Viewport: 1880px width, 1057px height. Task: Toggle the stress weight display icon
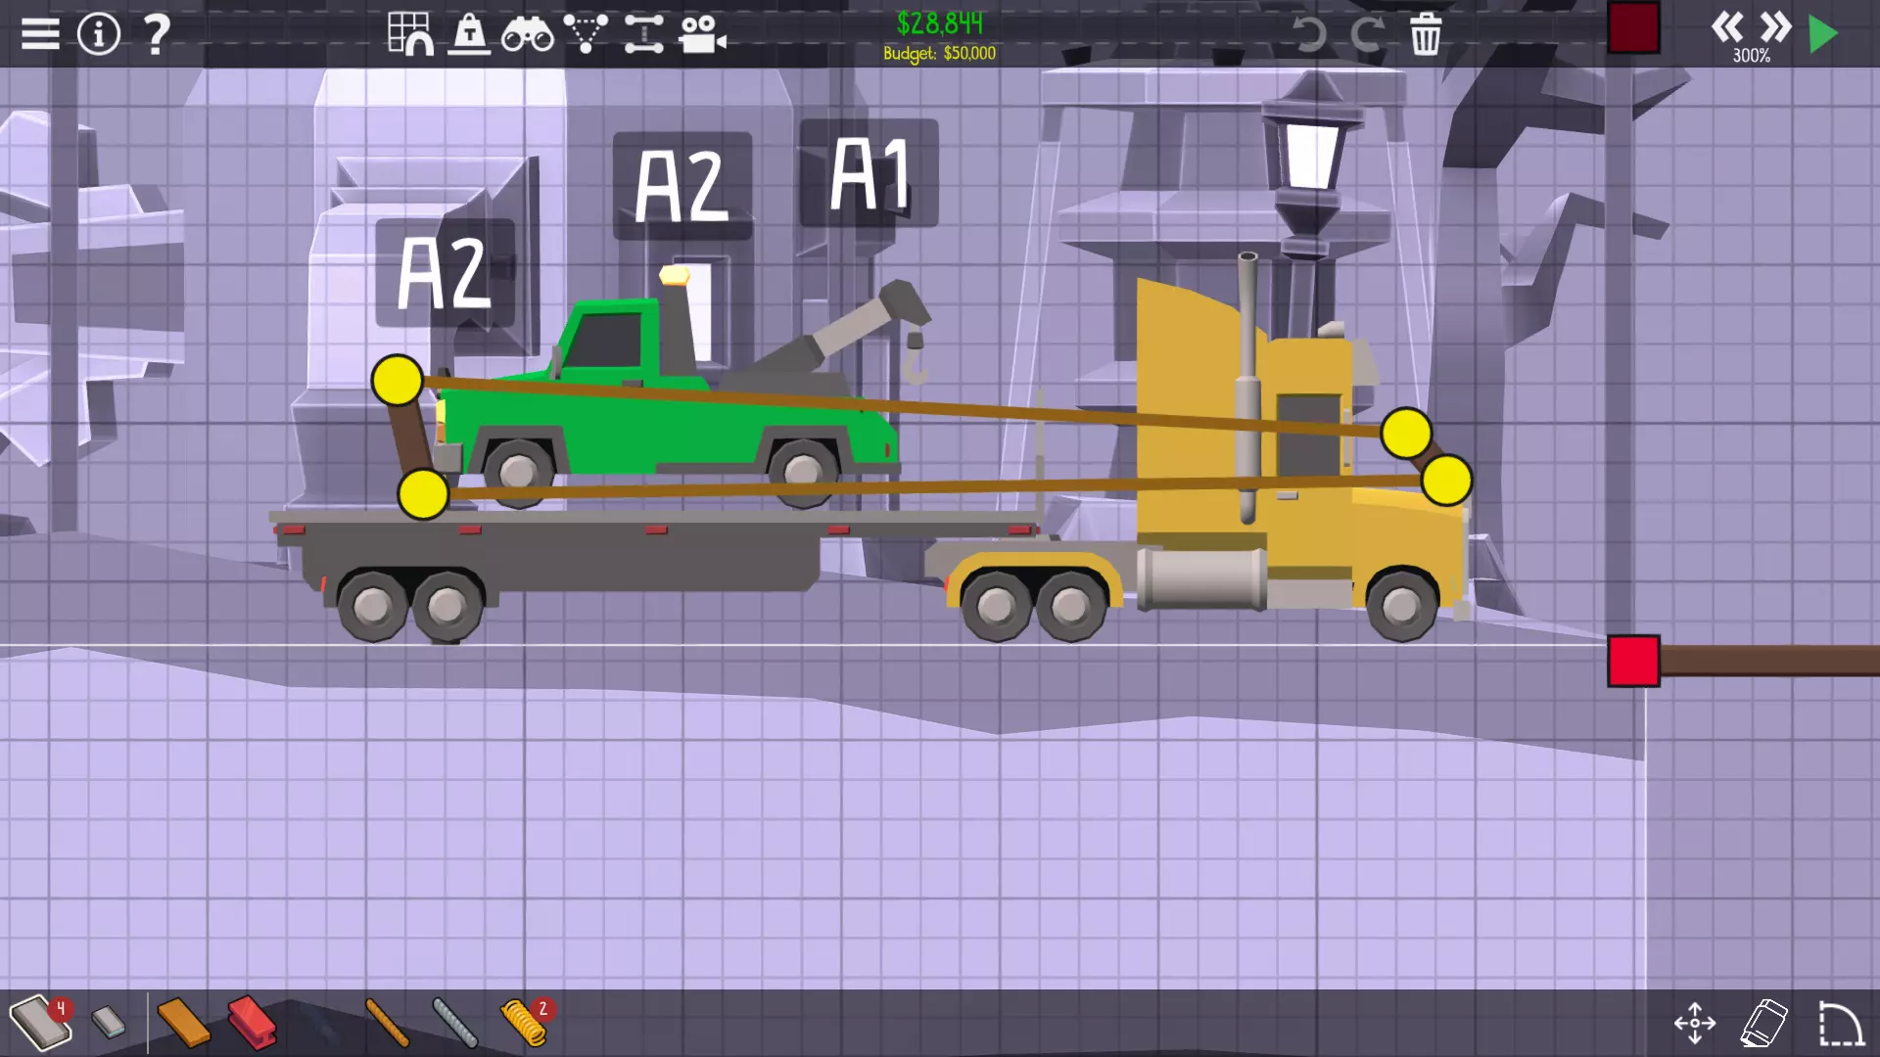(x=469, y=34)
